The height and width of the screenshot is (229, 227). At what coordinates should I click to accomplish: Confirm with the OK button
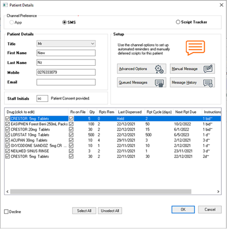[183, 210]
